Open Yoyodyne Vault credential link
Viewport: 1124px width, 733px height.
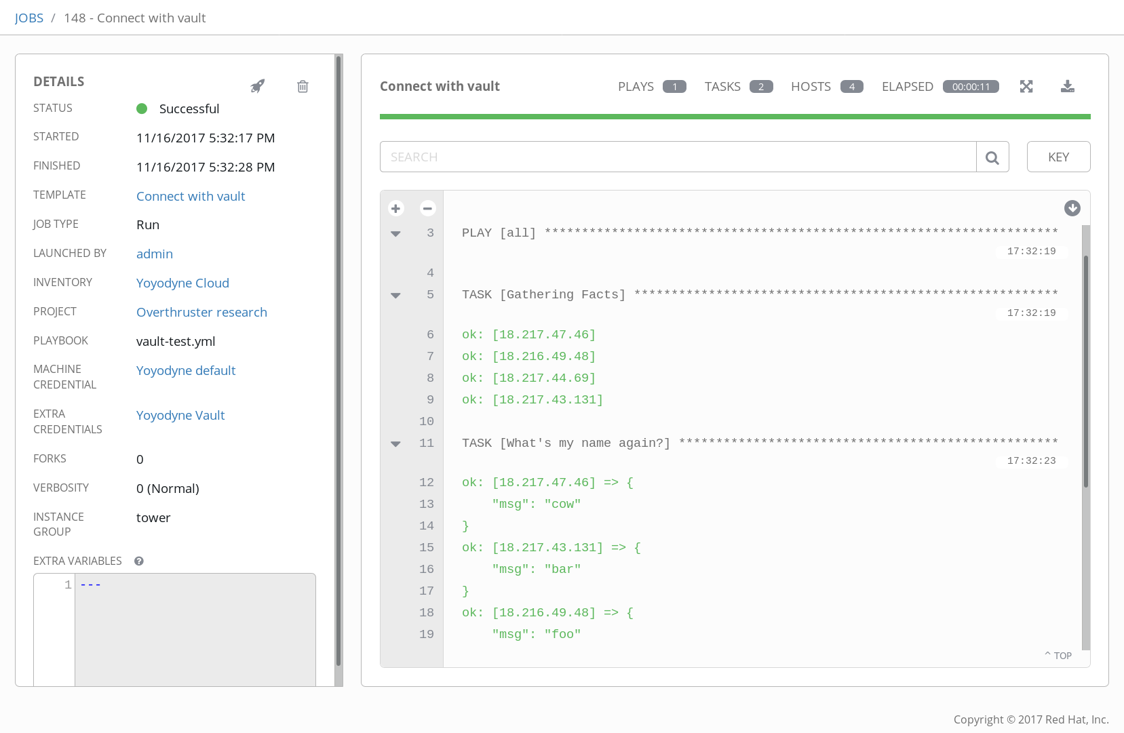180,416
